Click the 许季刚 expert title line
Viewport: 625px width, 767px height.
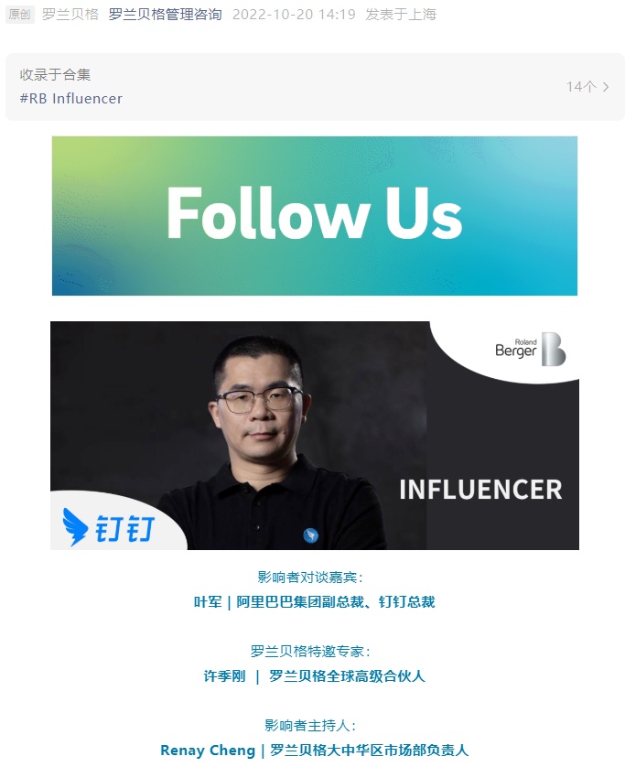[315, 676]
